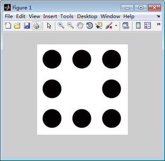Click the menu bar dock arrow
The image size is (165, 161).
158,16
